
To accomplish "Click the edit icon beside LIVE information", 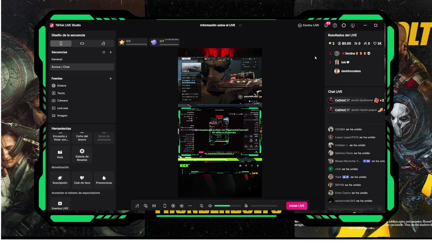I will click(x=240, y=25).
